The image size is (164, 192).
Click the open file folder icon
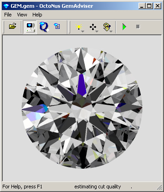point(13,27)
